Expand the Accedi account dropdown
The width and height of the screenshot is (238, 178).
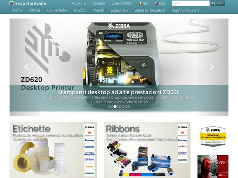pyautogui.click(x=78, y=3)
